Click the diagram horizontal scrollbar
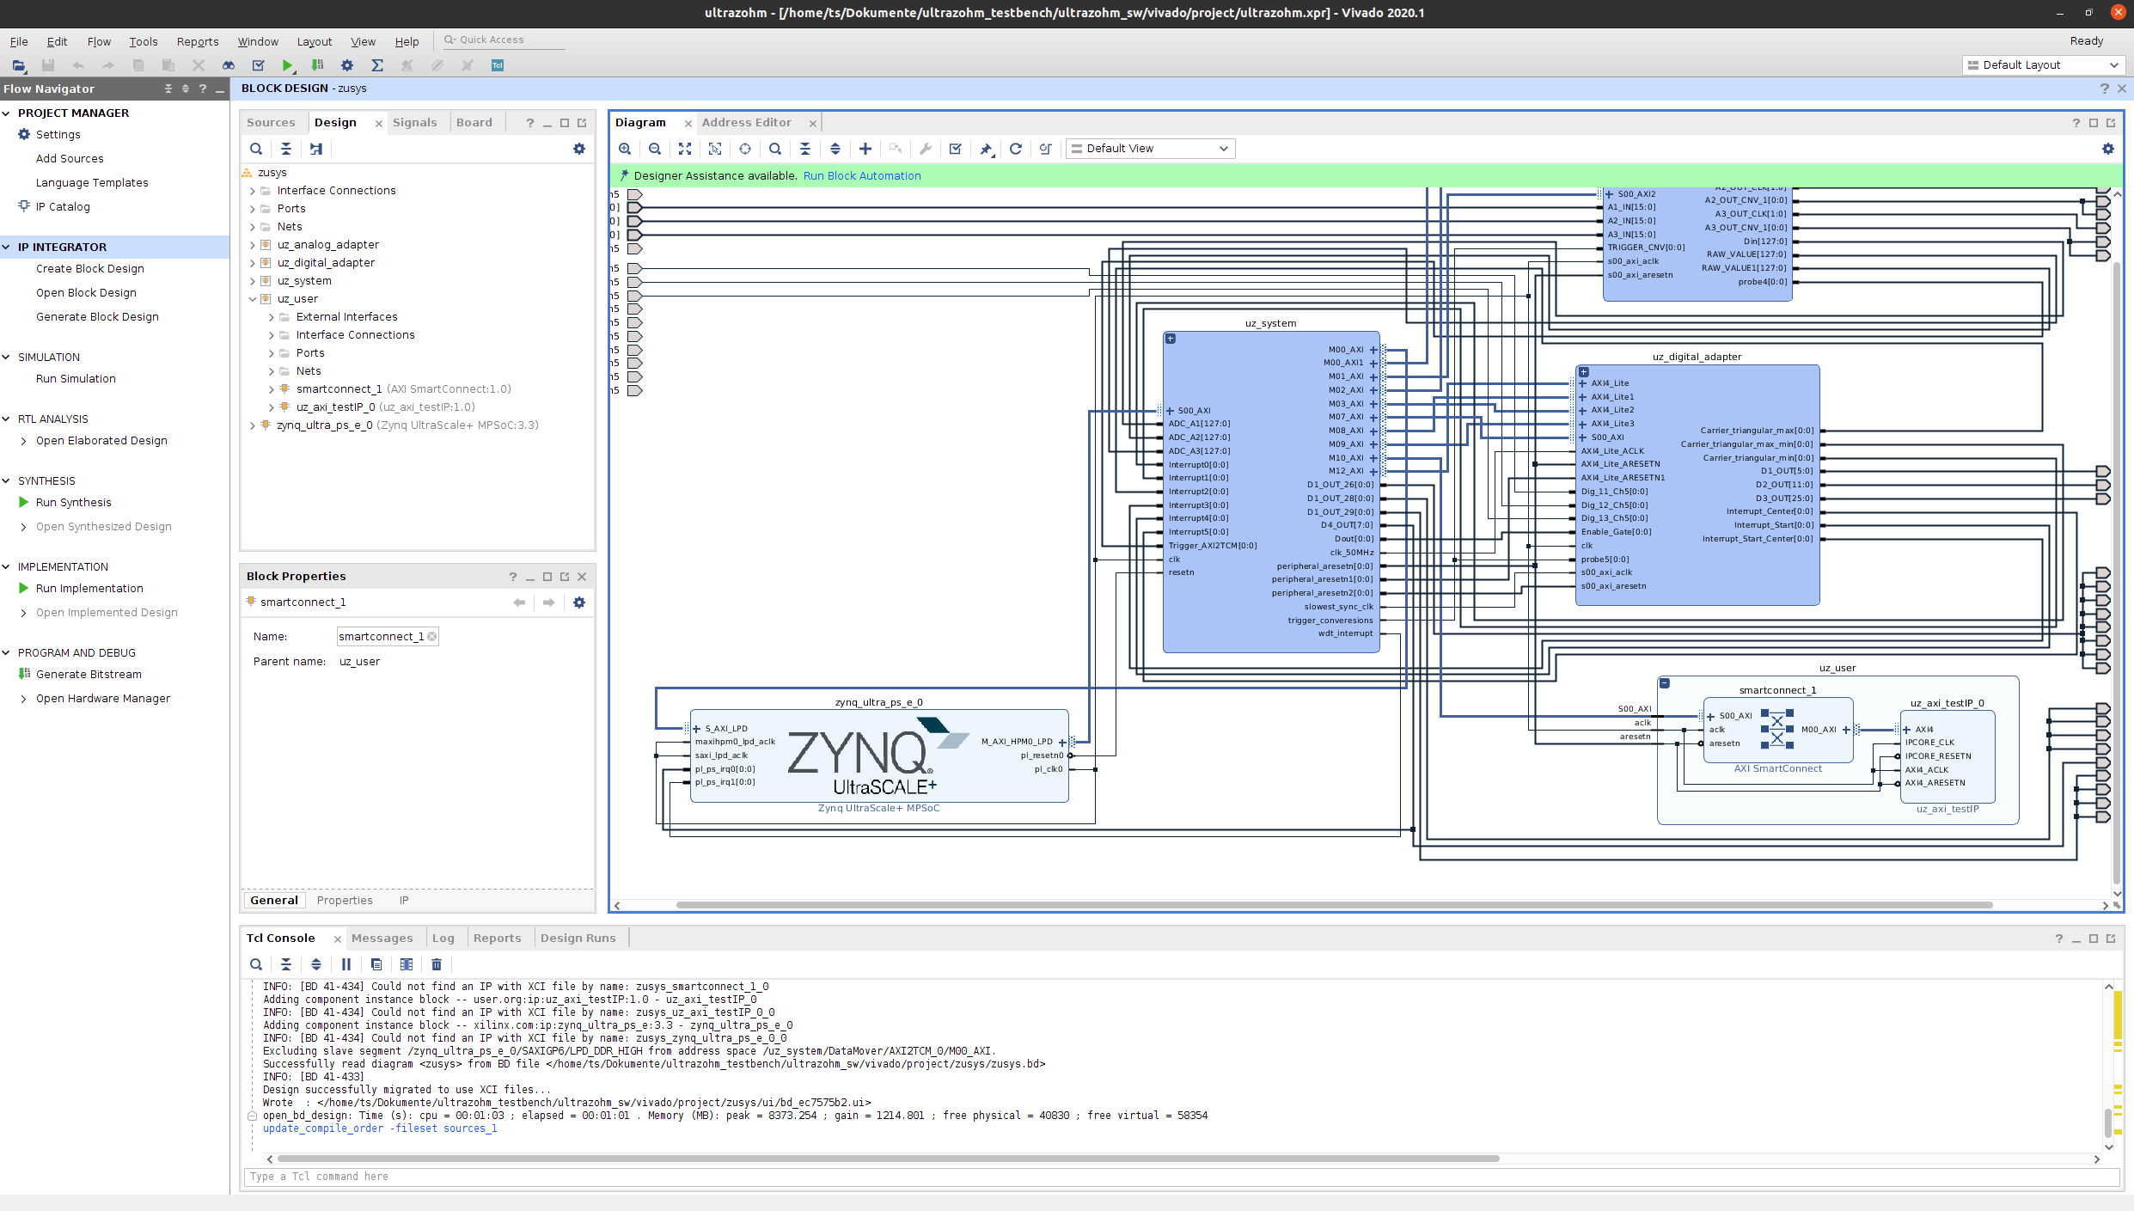The width and height of the screenshot is (2134, 1211). tap(1332, 905)
